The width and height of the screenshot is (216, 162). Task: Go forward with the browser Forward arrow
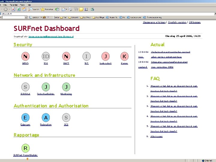point(5,9)
